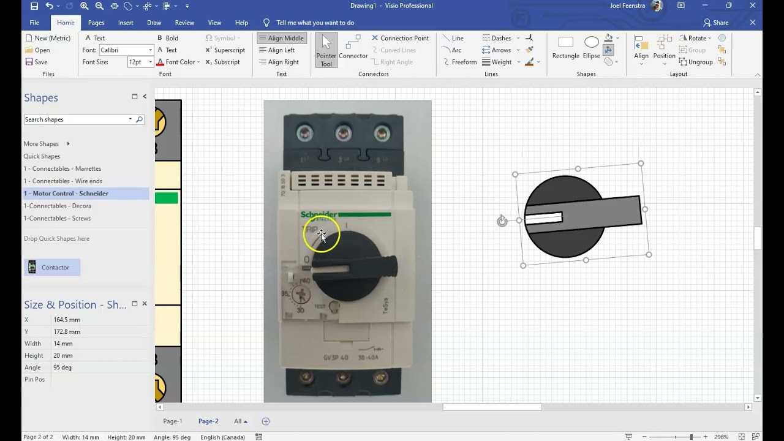Open the Align dropdown in Layout
The width and height of the screenshot is (784, 441).
click(641, 50)
